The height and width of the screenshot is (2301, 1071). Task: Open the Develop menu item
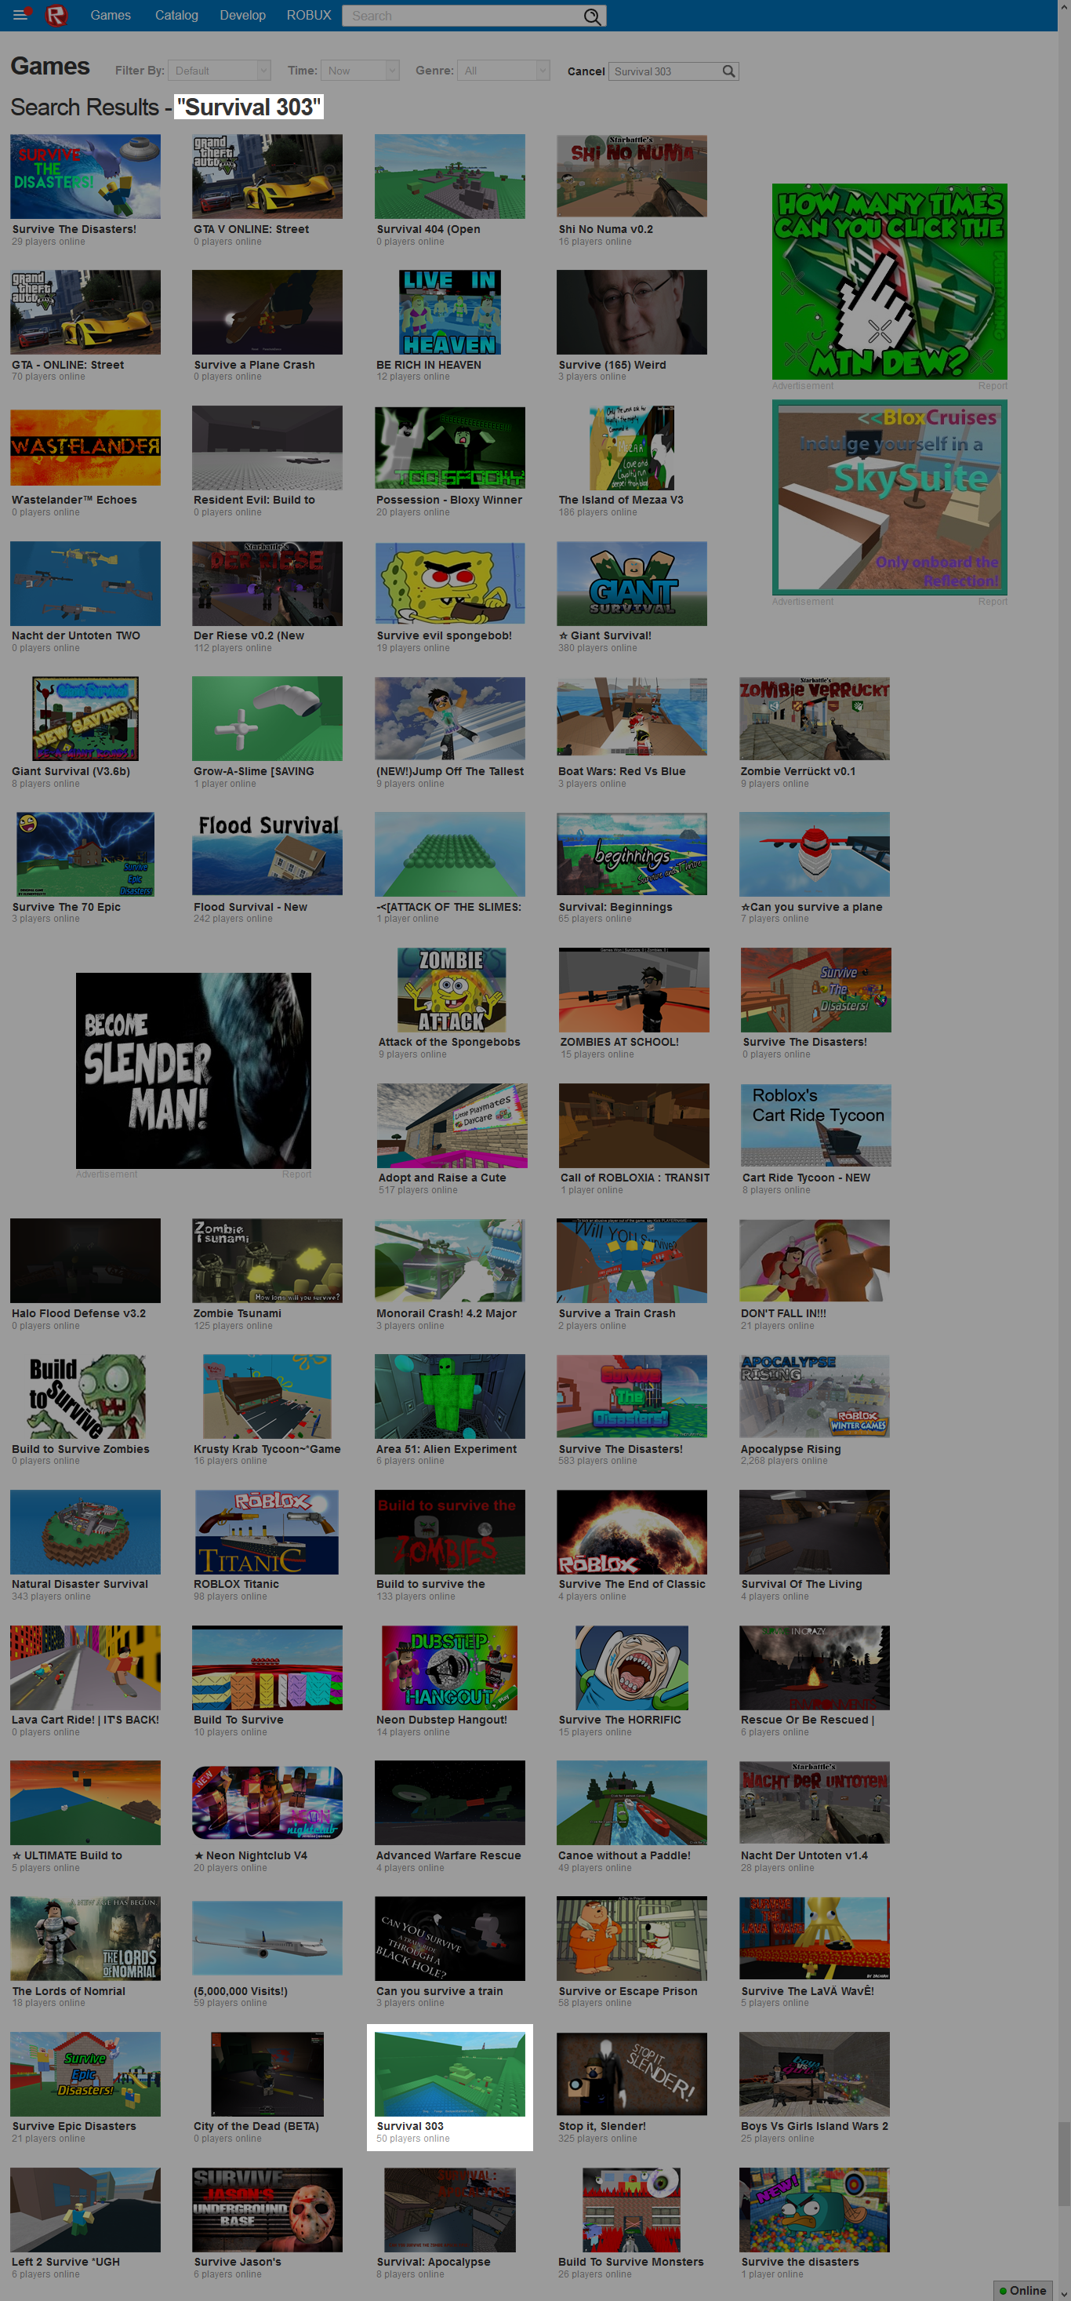click(243, 15)
